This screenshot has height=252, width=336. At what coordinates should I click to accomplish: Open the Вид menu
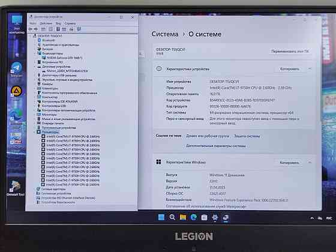click(58, 23)
